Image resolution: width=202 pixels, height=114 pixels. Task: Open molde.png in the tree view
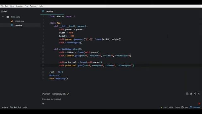tap(20, 21)
